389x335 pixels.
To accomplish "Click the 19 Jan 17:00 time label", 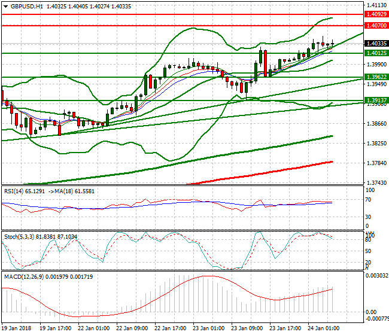I will click(x=56, y=328).
